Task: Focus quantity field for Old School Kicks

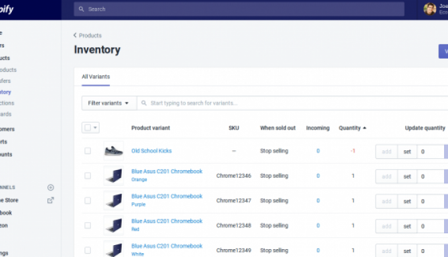Action: (x=431, y=152)
